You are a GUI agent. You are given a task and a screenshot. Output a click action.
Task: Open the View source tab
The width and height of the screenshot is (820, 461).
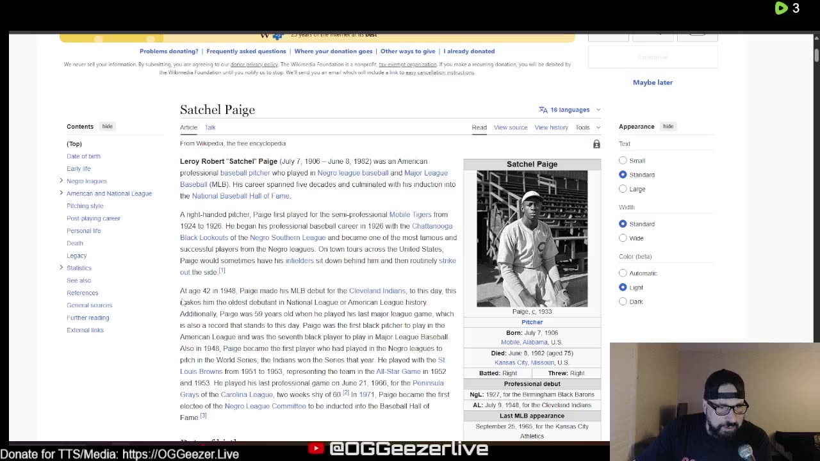point(511,127)
